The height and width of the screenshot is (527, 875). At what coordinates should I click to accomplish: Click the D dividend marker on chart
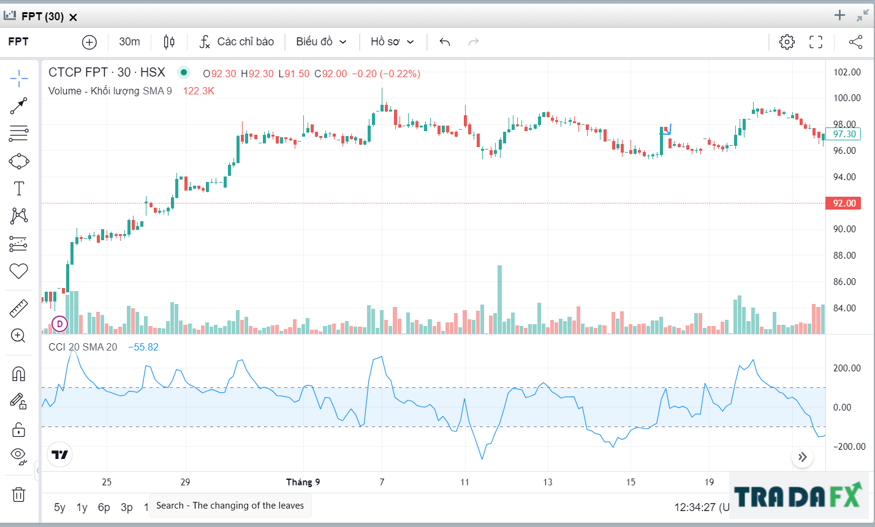tap(59, 324)
